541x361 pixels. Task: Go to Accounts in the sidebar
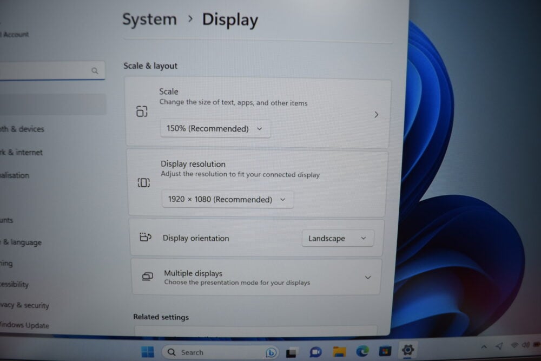6,220
